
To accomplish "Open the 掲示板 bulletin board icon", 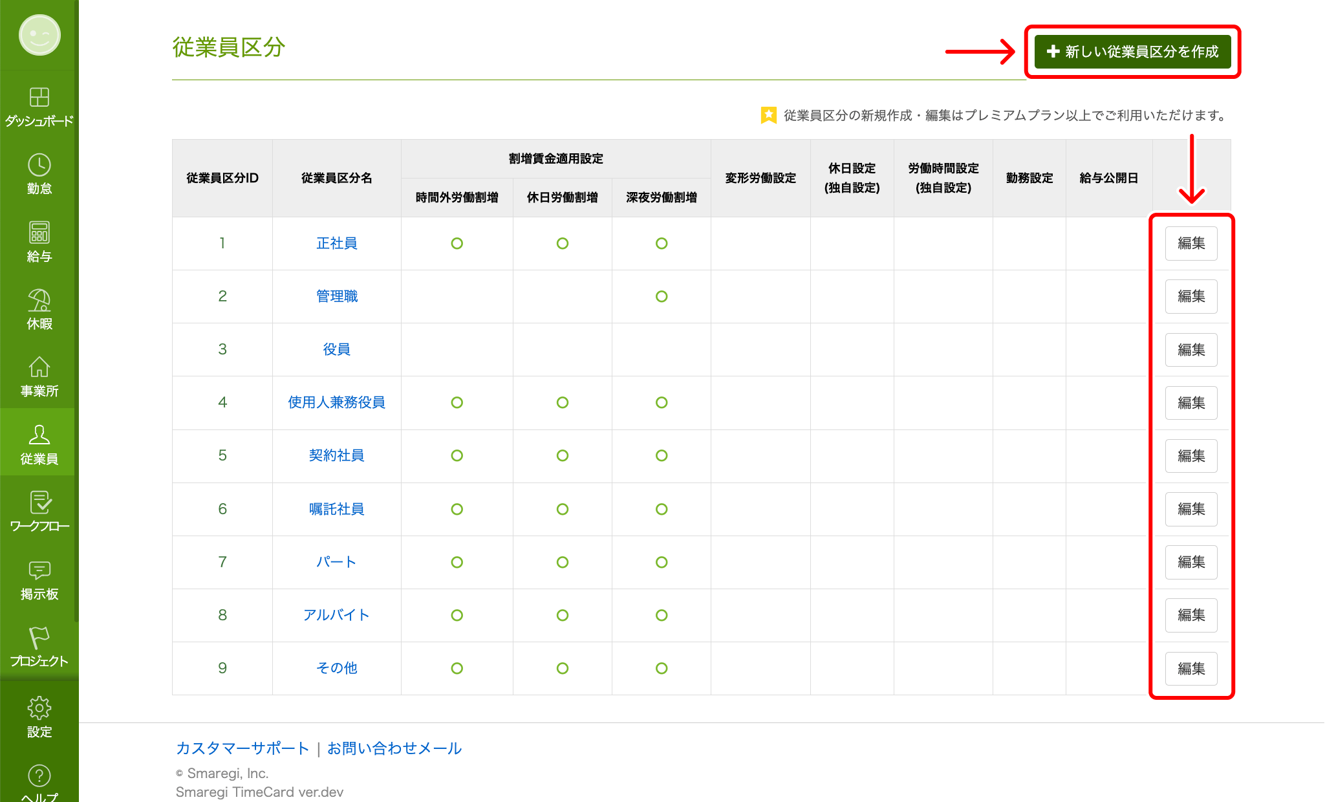I will (x=39, y=570).
